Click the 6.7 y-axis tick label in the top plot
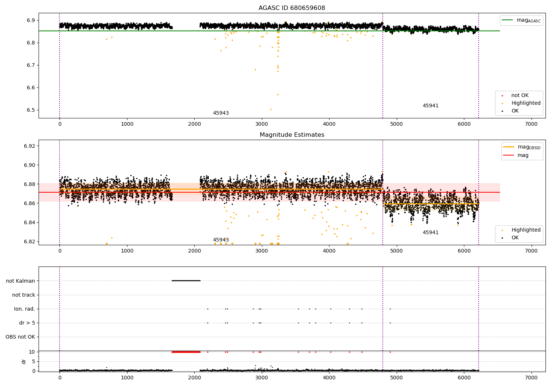 31,65
